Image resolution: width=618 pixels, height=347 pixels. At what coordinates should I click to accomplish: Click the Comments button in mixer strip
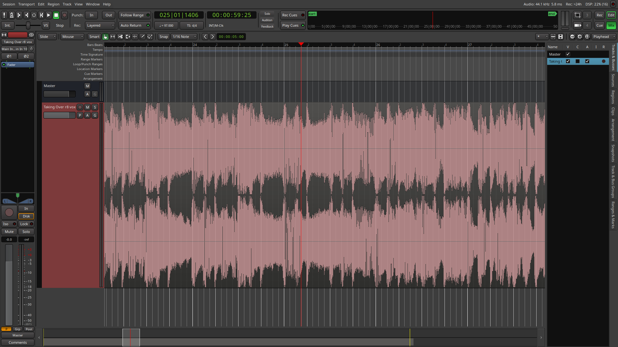(x=18, y=343)
